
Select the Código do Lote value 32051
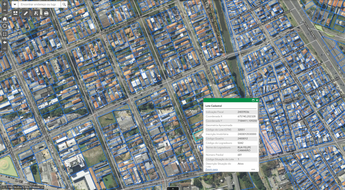click(241, 130)
